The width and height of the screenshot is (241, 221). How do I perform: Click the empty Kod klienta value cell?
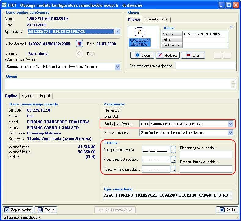click(205, 45)
